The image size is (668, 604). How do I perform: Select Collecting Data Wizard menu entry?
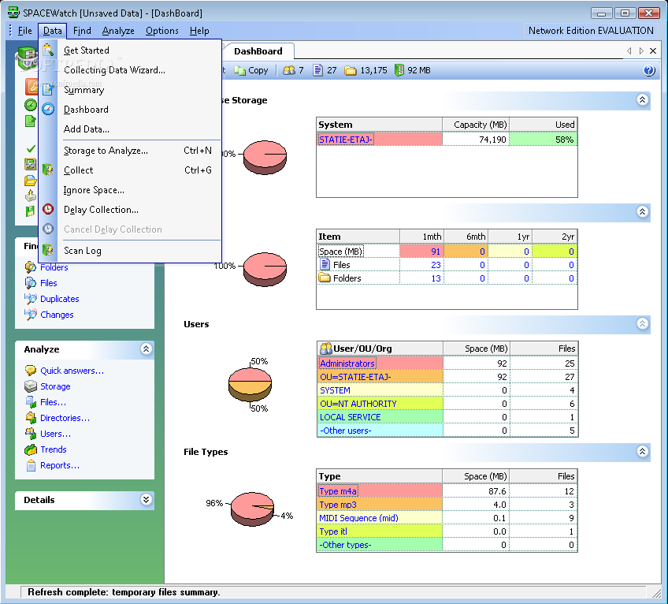pyautogui.click(x=129, y=70)
